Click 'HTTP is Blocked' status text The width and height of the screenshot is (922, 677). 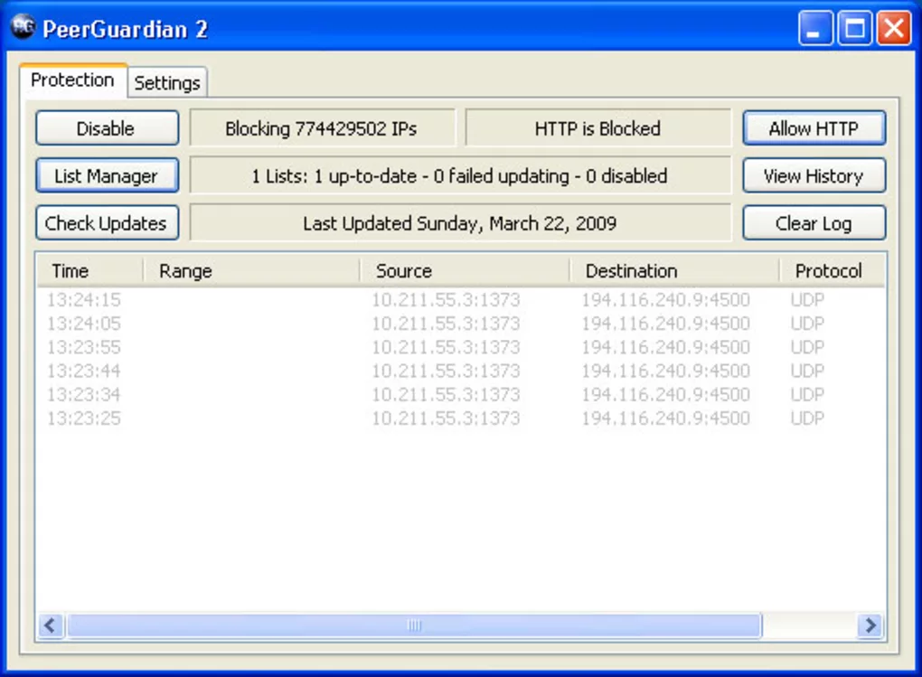tap(597, 128)
